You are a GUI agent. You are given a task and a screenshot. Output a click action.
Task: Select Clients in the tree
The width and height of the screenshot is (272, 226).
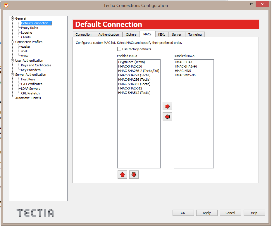pyautogui.click(x=26, y=37)
